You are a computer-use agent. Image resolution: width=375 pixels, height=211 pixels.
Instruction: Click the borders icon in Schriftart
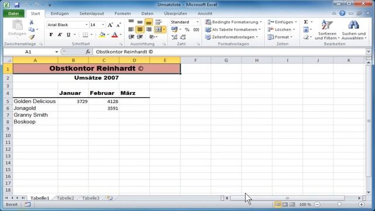coord(86,35)
